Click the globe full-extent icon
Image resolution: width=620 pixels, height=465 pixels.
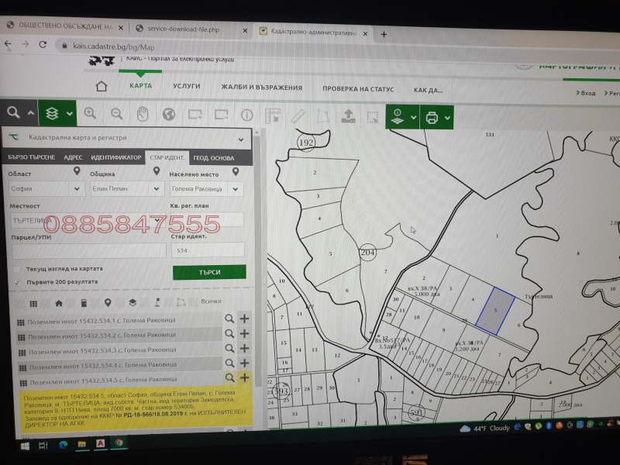point(168,114)
